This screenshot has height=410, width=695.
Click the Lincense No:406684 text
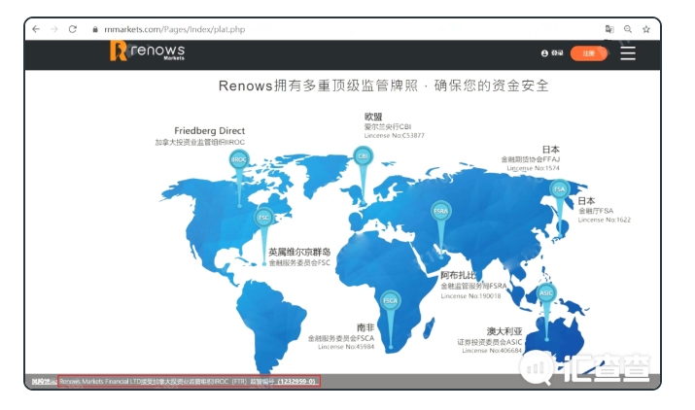point(492,351)
